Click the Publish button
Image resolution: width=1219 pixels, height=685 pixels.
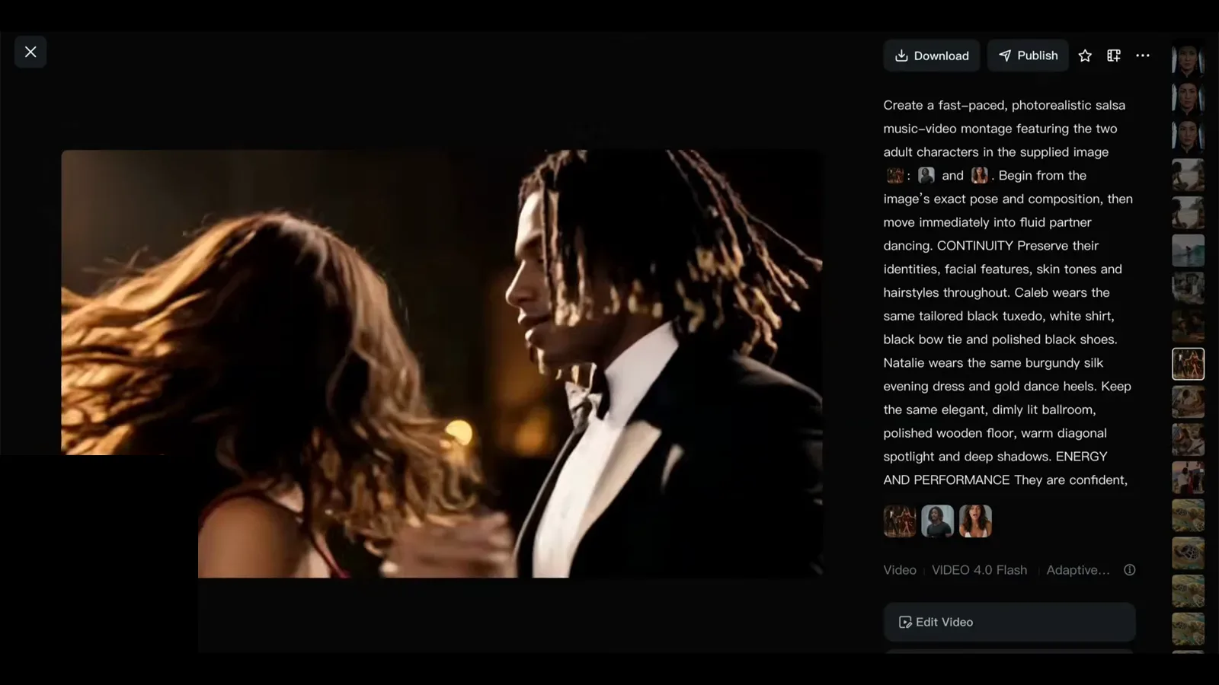(x=1028, y=56)
